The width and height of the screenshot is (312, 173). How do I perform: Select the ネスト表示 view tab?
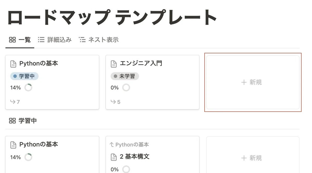(99, 40)
